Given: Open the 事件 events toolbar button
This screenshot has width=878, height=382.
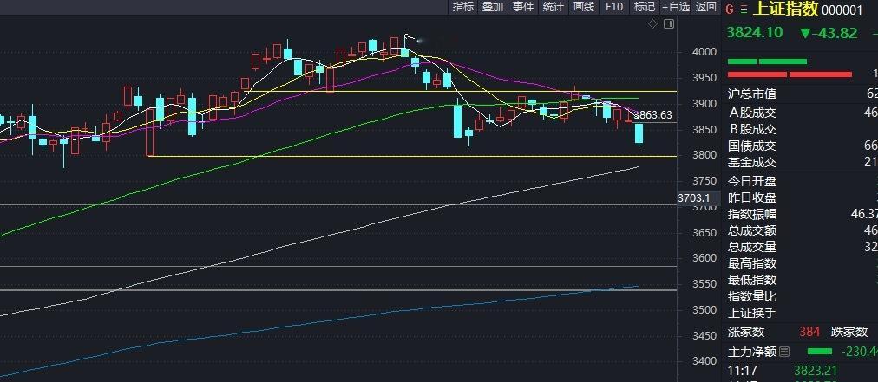Looking at the screenshot, I should coord(523,7).
